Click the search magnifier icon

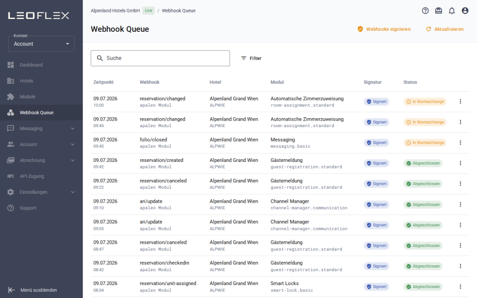[100, 58]
